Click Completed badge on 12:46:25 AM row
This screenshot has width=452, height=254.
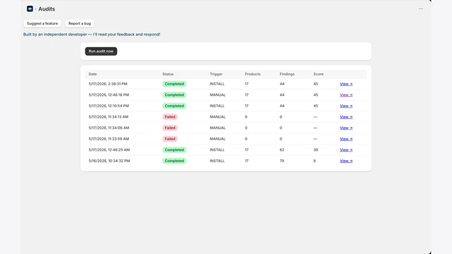(174, 150)
